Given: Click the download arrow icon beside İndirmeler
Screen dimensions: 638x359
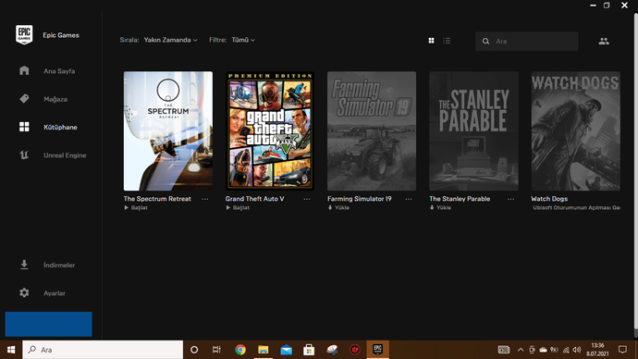Looking at the screenshot, I should coord(24,265).
